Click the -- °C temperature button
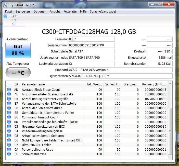The height and width of the screenshot is (166, 179). point(18,72)
